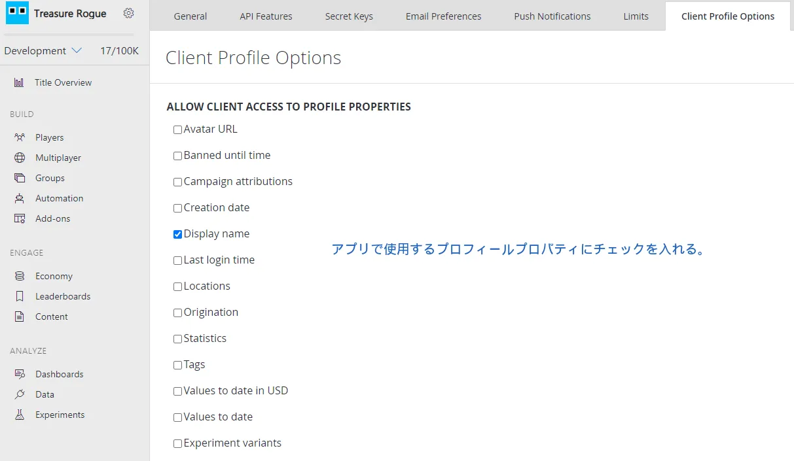
Task: Click the Players sidebar icon
Action: (x=20, y=137)
